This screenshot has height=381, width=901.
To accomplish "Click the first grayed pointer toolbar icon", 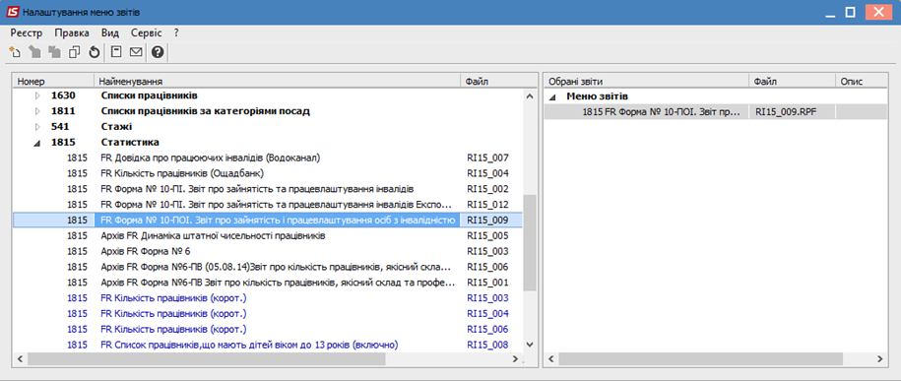I will [x=35, y=52].
